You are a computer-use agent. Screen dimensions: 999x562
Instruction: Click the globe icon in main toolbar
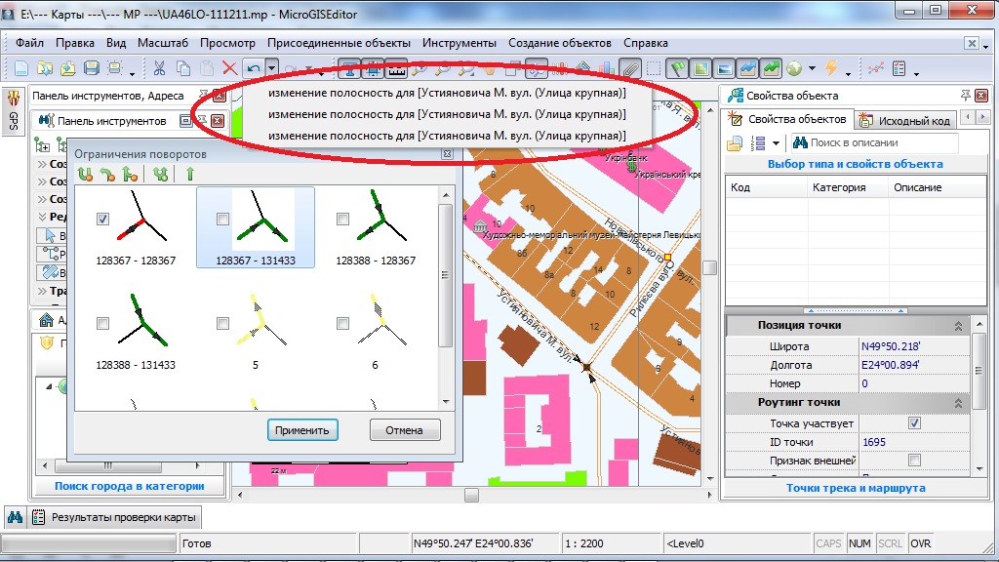(794, 68)
